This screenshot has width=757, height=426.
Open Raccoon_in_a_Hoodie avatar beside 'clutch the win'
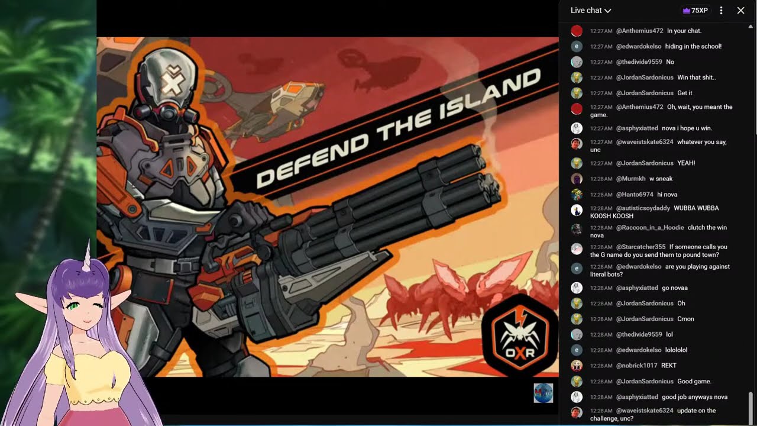pyautogui.click(x=577, y=229)
